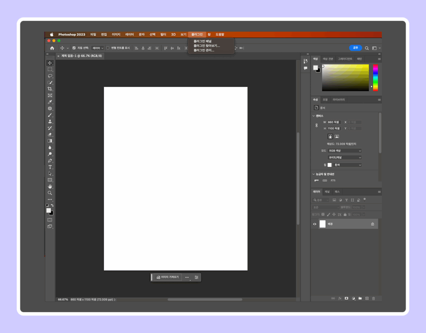Uncheck the 자동 선택 checkbox
The image size is (426, 333).
(x=74, y=48)
